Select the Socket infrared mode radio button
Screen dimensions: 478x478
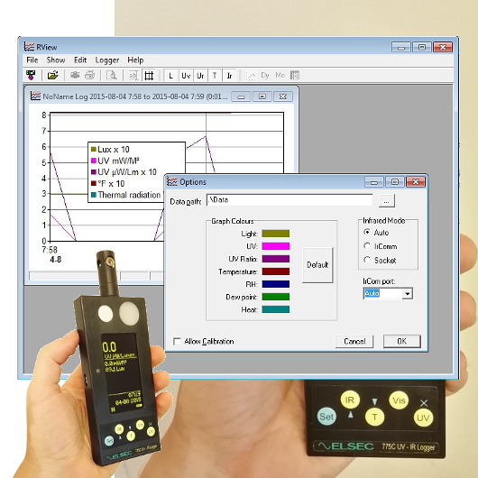click(367, 260)
